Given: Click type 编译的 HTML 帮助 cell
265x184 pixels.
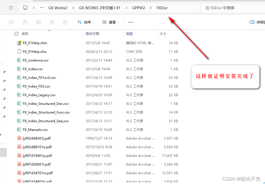Looking at the screenshot, I should coord(140,43).
